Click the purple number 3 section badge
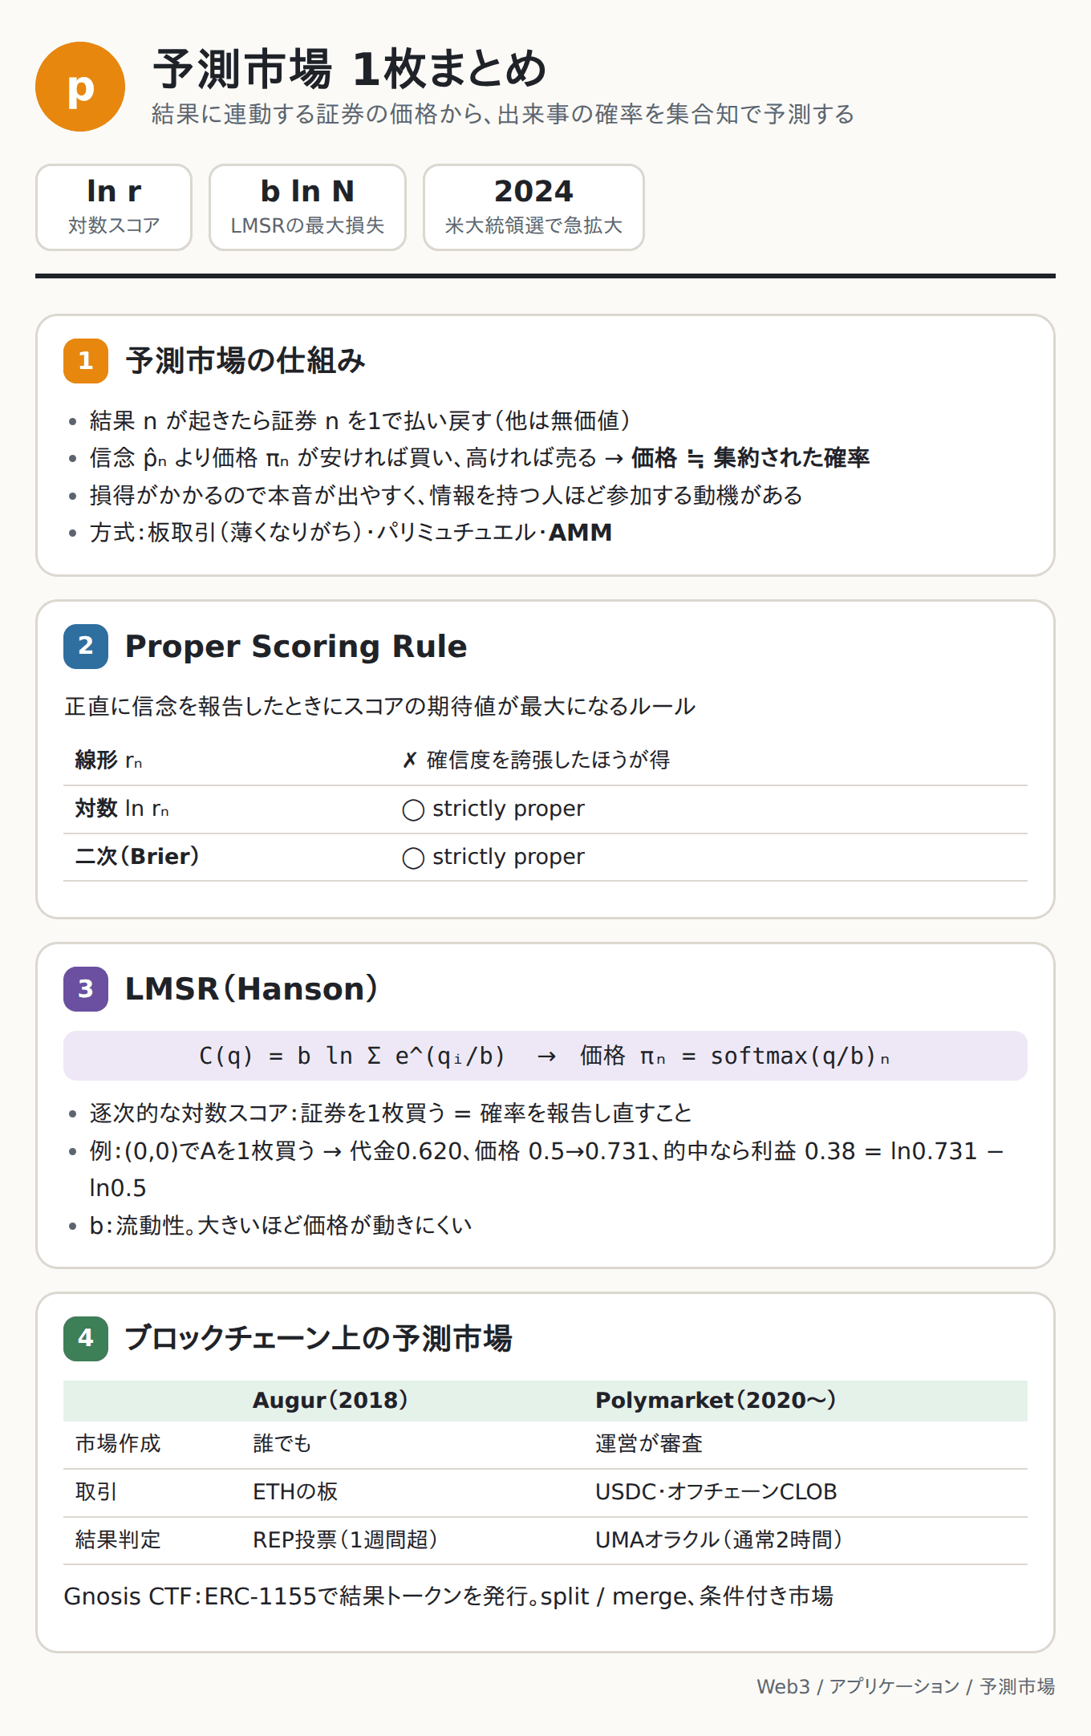The height and width of the screenshot is (1736, 1091). pos(86,988)
